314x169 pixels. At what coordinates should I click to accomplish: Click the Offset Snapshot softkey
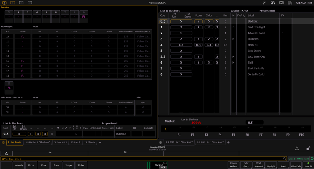tap(258, 165)
